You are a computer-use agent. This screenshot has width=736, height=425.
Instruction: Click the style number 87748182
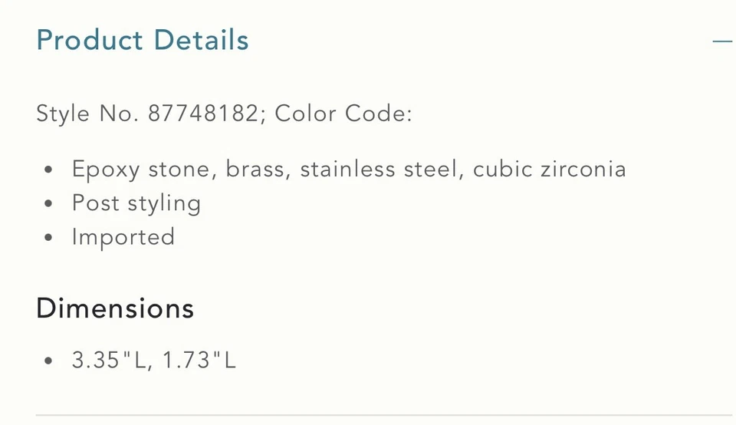click(202, 114)
